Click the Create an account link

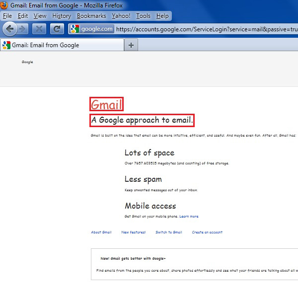click(x=207, y=232)
